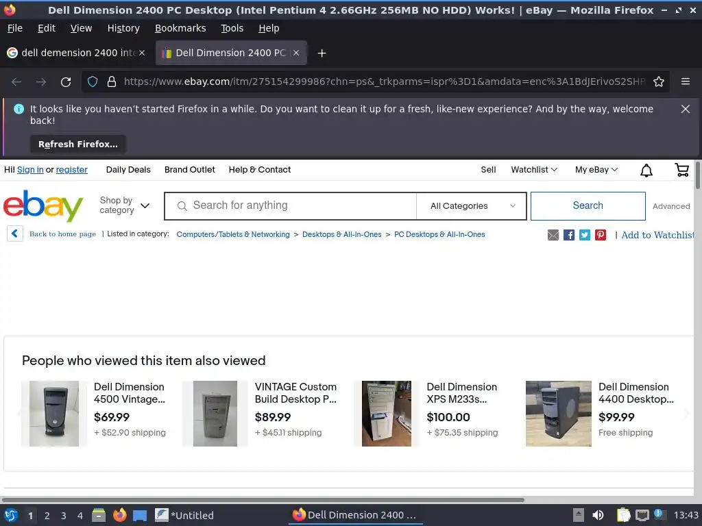Click the Sign in link
The height and width of the screenshot is (526, 702).
[30, 170]
